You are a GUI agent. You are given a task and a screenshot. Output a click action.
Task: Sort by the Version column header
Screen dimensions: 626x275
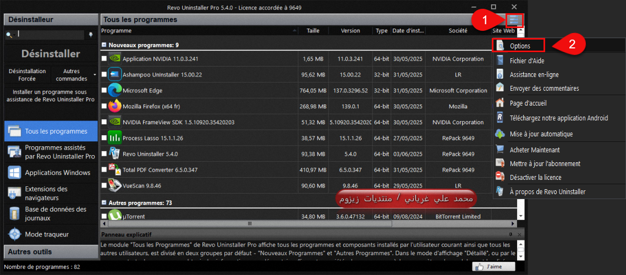(350, 31)
